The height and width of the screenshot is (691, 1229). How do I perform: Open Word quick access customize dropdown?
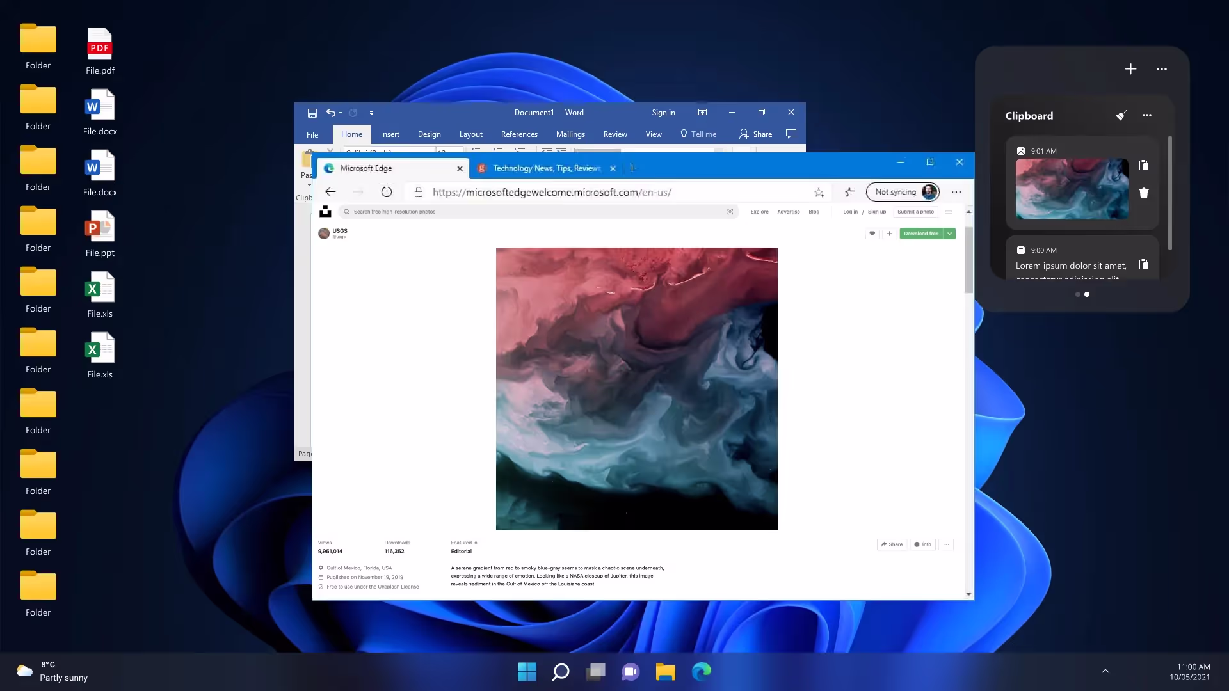coord(371,113)
